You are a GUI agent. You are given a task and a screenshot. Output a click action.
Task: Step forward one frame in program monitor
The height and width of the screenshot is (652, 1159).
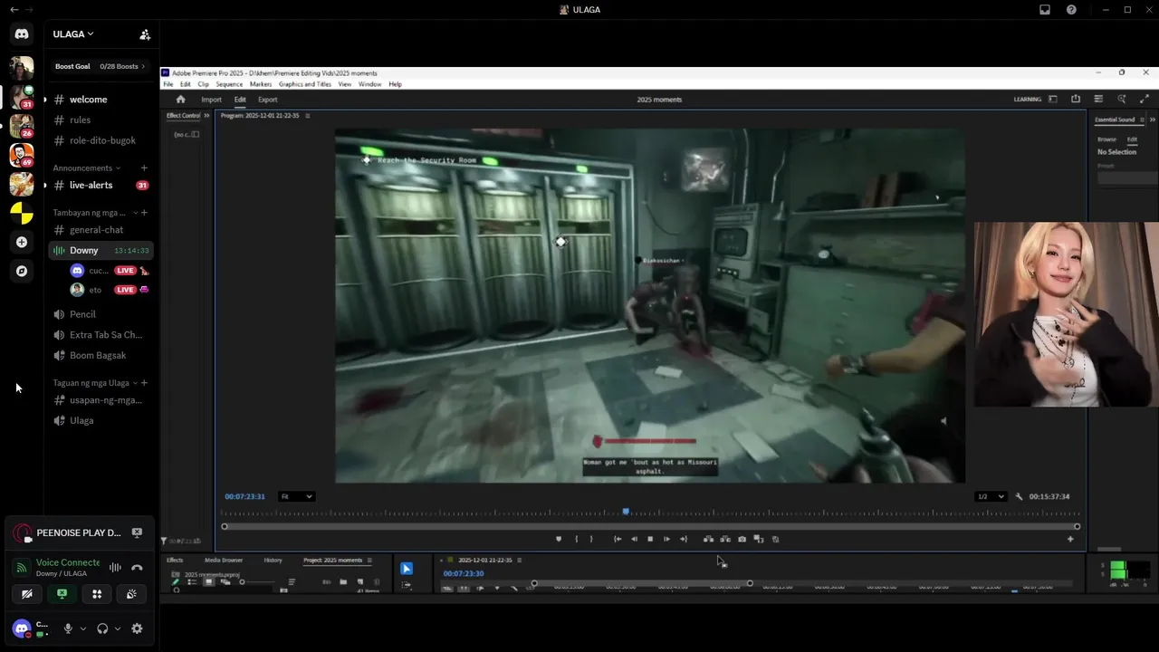click(667, 539)
